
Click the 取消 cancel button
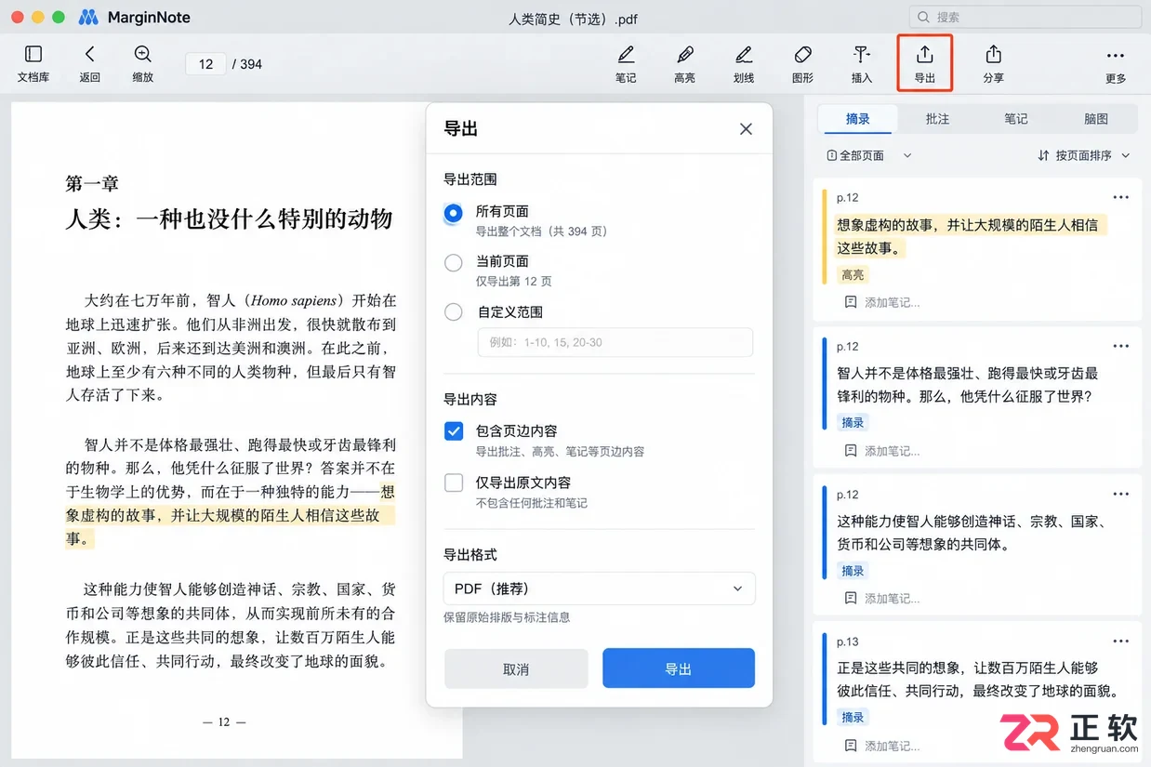tap(516, 669)
